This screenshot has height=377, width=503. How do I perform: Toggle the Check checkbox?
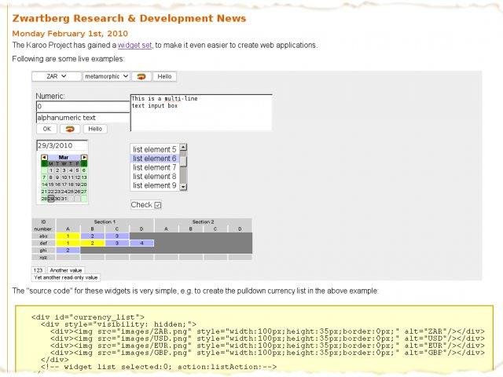point(157,205)
